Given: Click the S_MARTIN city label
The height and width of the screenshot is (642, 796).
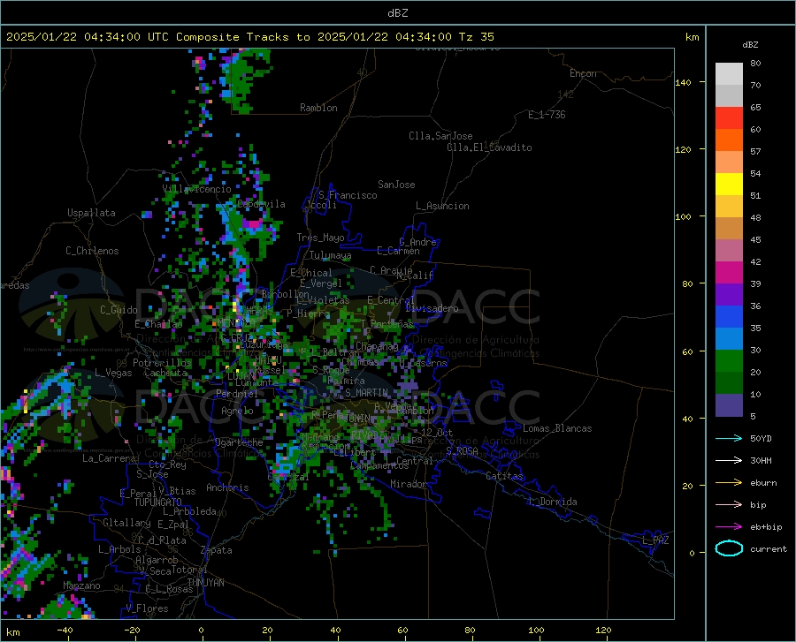Looking at the screenshot, I should tap(366, 393).
